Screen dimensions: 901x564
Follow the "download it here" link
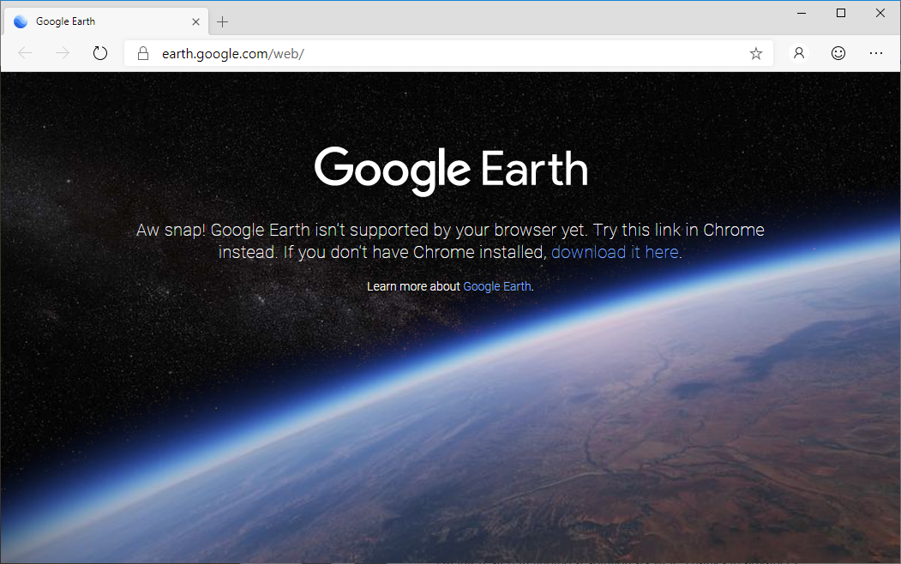pos(615,252)
